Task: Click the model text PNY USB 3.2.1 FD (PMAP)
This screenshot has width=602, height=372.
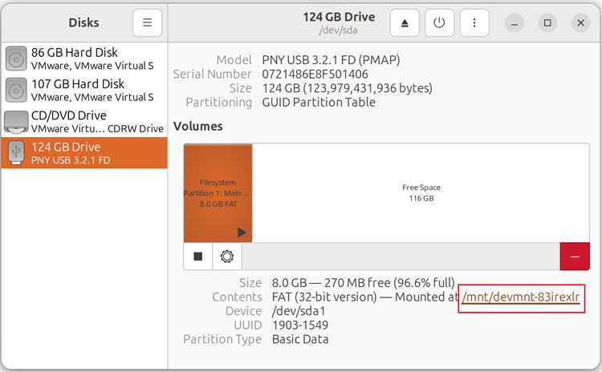Action: click(331, 60)
